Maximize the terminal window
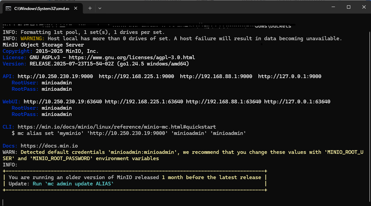Viewport: 371px width, 206px height. pyautogui.click(x=349, y=7)
